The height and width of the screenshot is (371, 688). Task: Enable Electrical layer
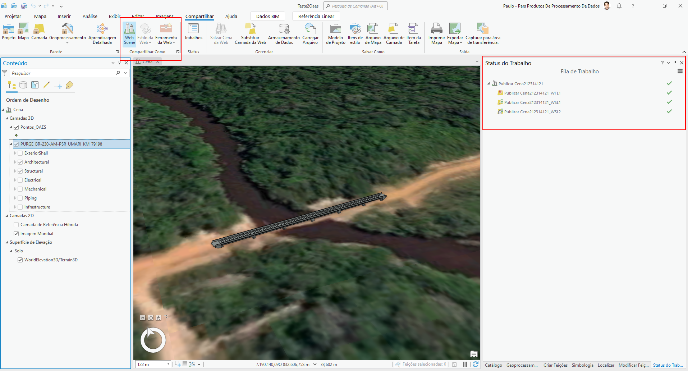[x=20, y=180]
